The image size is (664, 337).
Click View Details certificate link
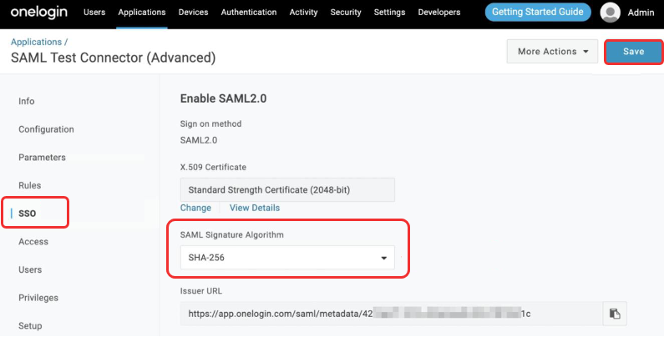(255, 208)
